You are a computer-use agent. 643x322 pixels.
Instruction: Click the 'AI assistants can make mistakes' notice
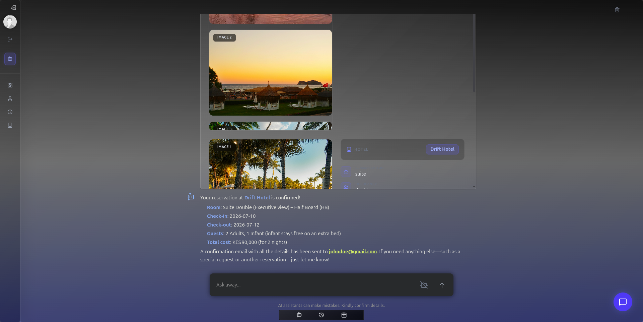point(331,306)
